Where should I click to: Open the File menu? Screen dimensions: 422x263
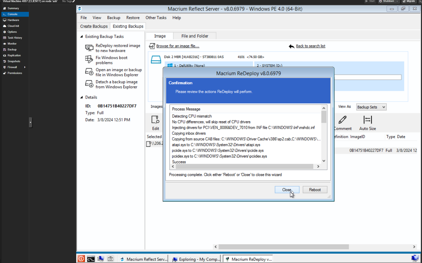coord(84,18)
